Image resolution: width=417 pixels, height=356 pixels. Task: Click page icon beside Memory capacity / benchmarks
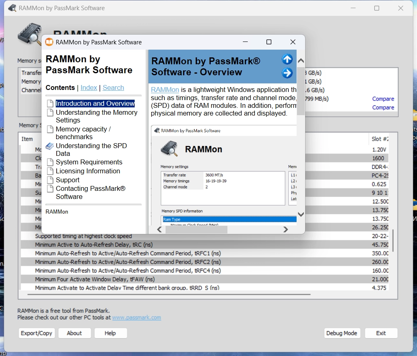click(x=50, y=129)
